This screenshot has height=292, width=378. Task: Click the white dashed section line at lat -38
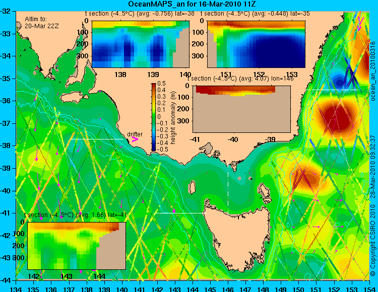pos(96,139)
